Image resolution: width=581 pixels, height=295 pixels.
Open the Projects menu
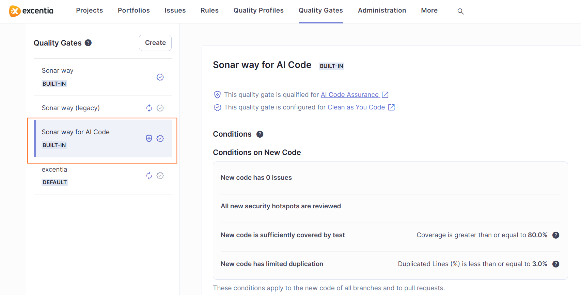point(90,11)
